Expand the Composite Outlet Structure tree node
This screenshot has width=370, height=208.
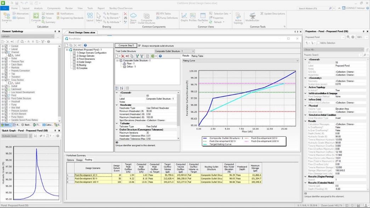pos(117,60)
